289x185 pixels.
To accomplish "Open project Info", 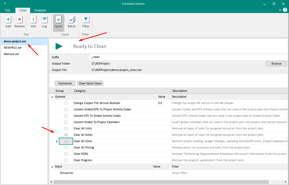I will (33, 20).
